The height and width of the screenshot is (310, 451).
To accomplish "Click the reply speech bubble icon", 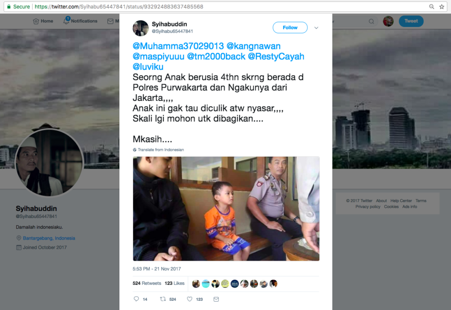I will (137, 299).
